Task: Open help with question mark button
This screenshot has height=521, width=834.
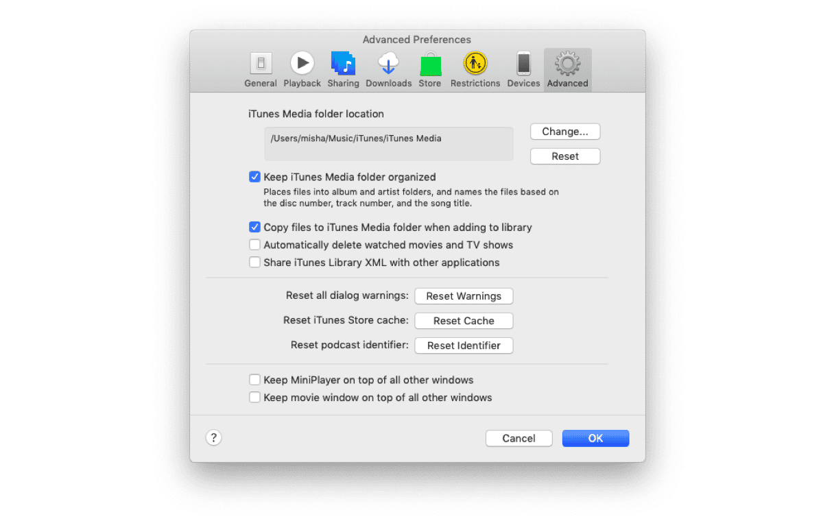Action: (214, 437)
